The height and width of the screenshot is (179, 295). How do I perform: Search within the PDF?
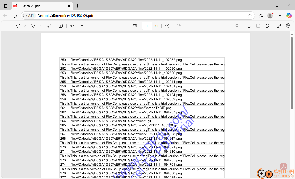click(x=237, y=26)
